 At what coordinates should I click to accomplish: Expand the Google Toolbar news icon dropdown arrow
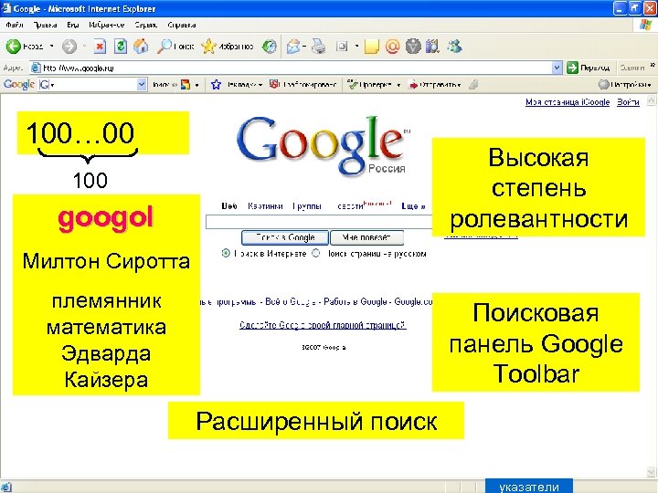click(x=196, y=85)
